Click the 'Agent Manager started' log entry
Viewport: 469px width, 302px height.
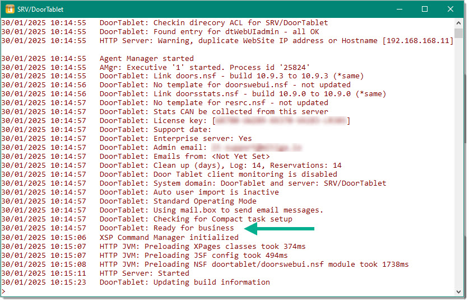[146, 58]
